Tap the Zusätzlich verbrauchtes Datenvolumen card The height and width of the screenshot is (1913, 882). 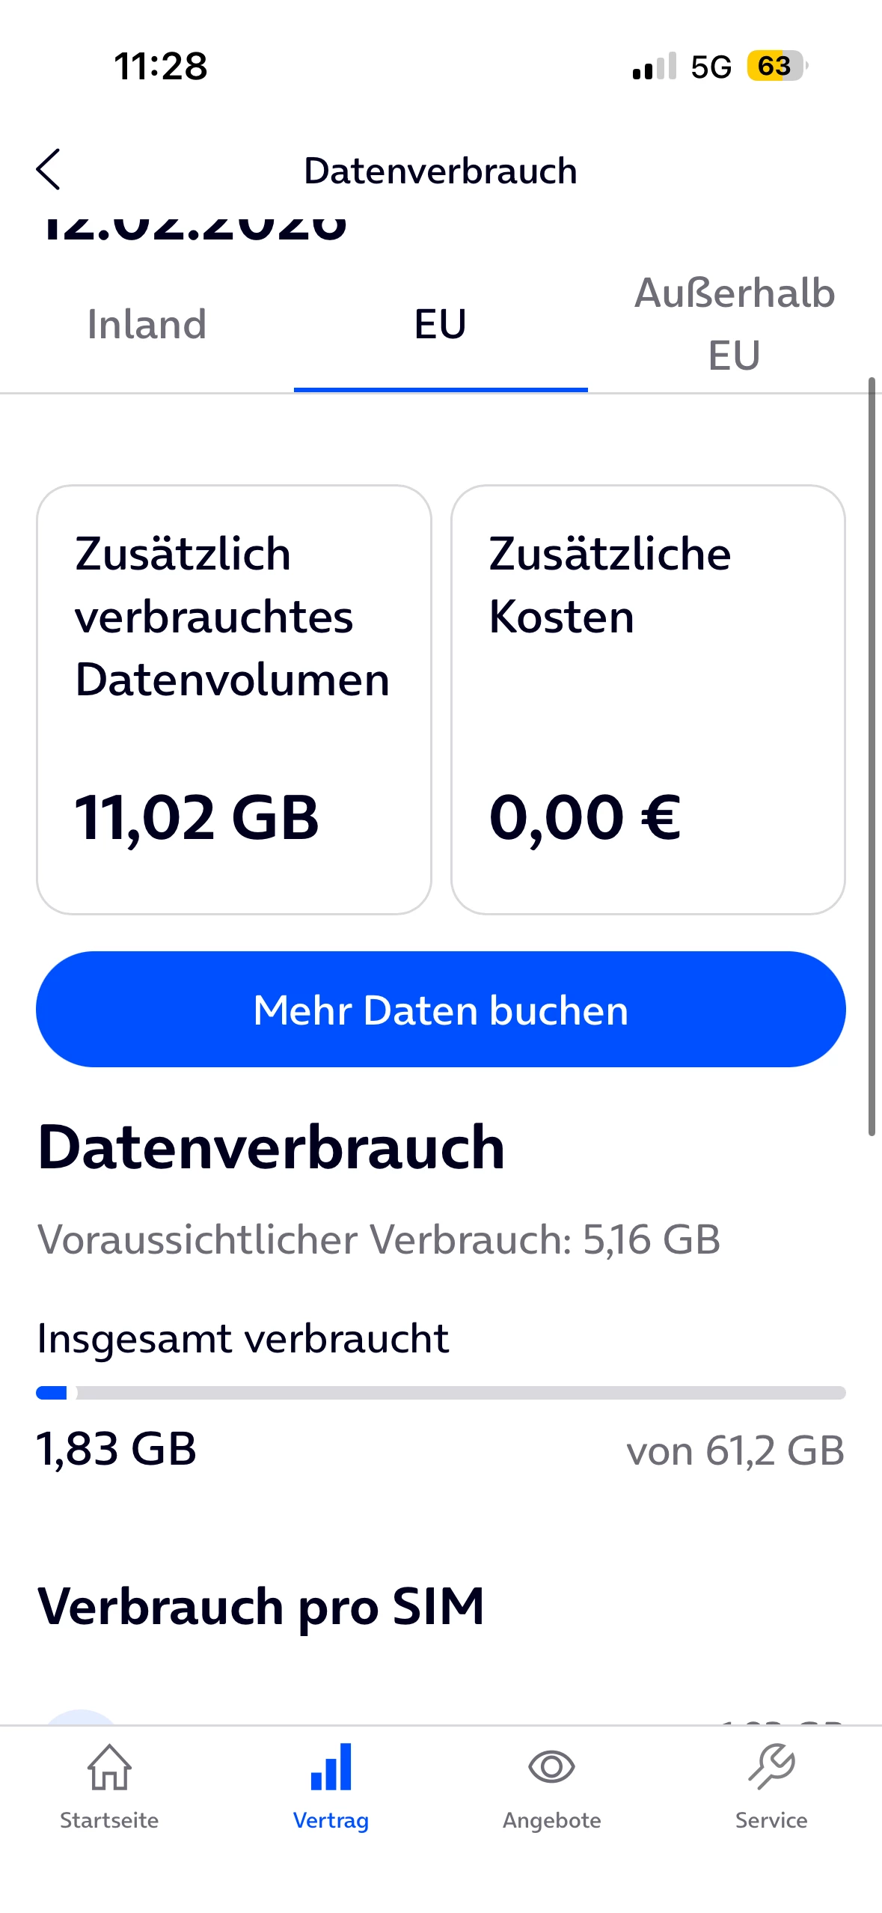pos(234,699)
